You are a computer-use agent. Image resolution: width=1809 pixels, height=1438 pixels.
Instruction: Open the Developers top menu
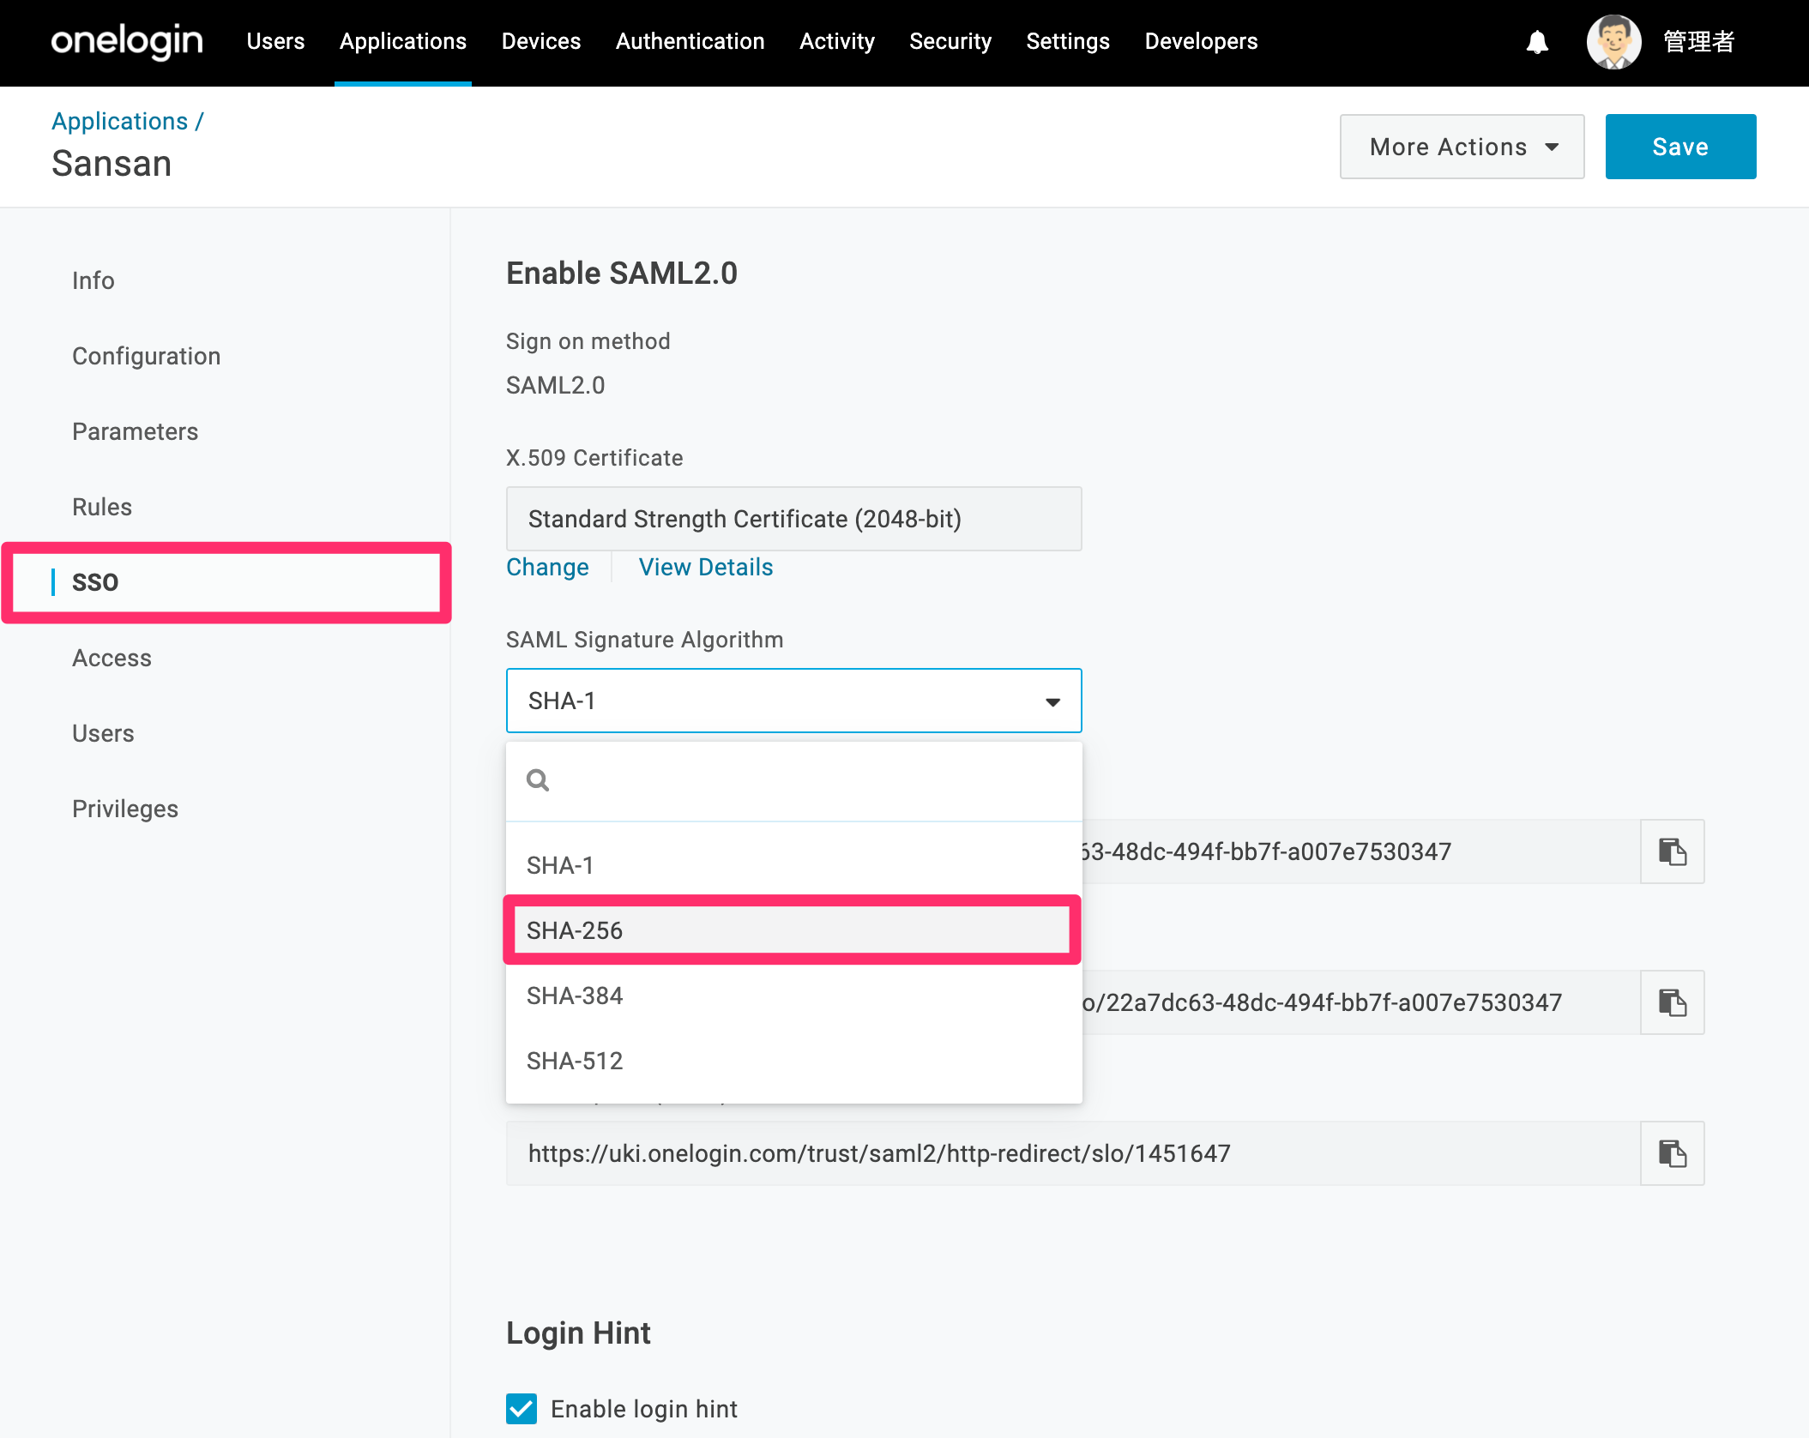pyautogui.click(x=1201, y=41)
